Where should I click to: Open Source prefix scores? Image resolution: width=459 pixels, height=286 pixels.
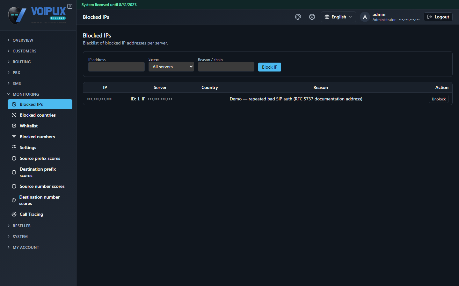click(40, 158)
